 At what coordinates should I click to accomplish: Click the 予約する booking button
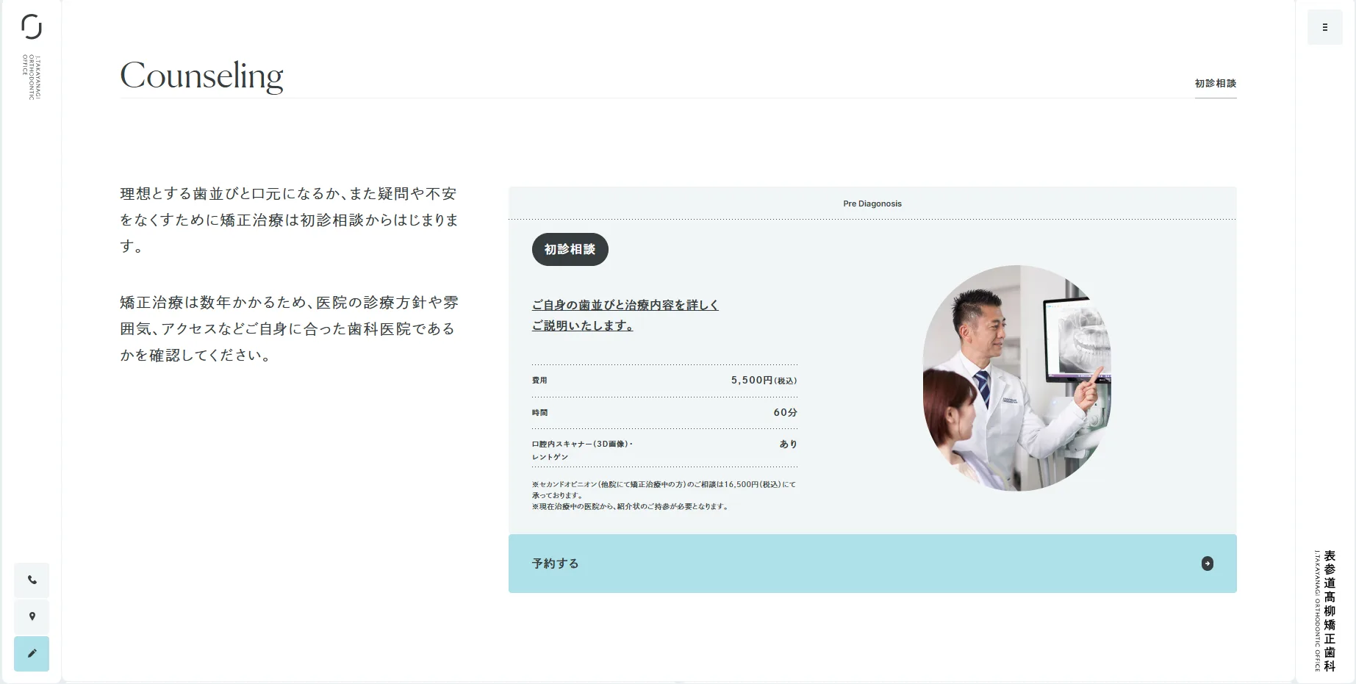pyautogui.click(x=872, y=564)
